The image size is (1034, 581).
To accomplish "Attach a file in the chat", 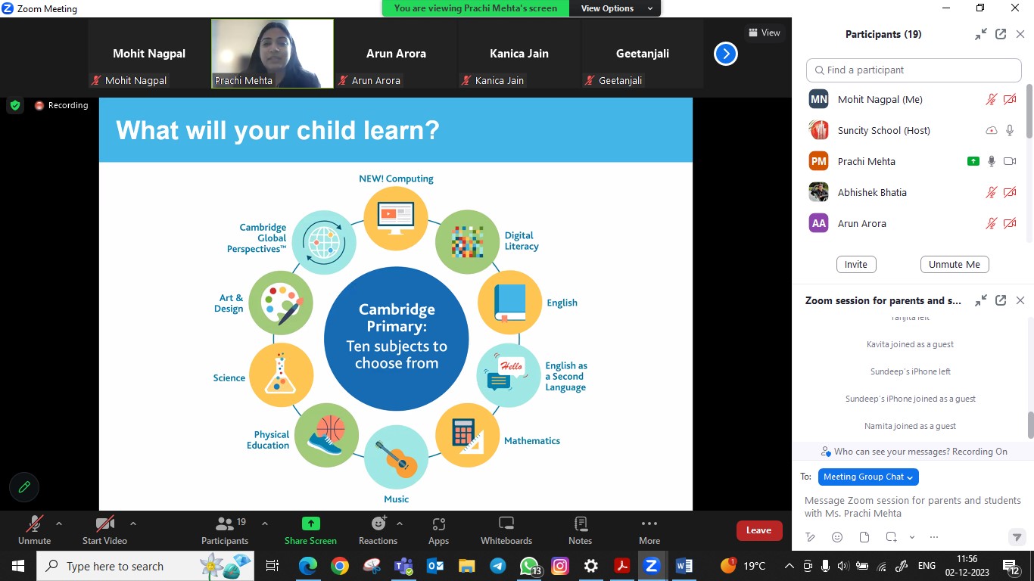I will point(864,537).
